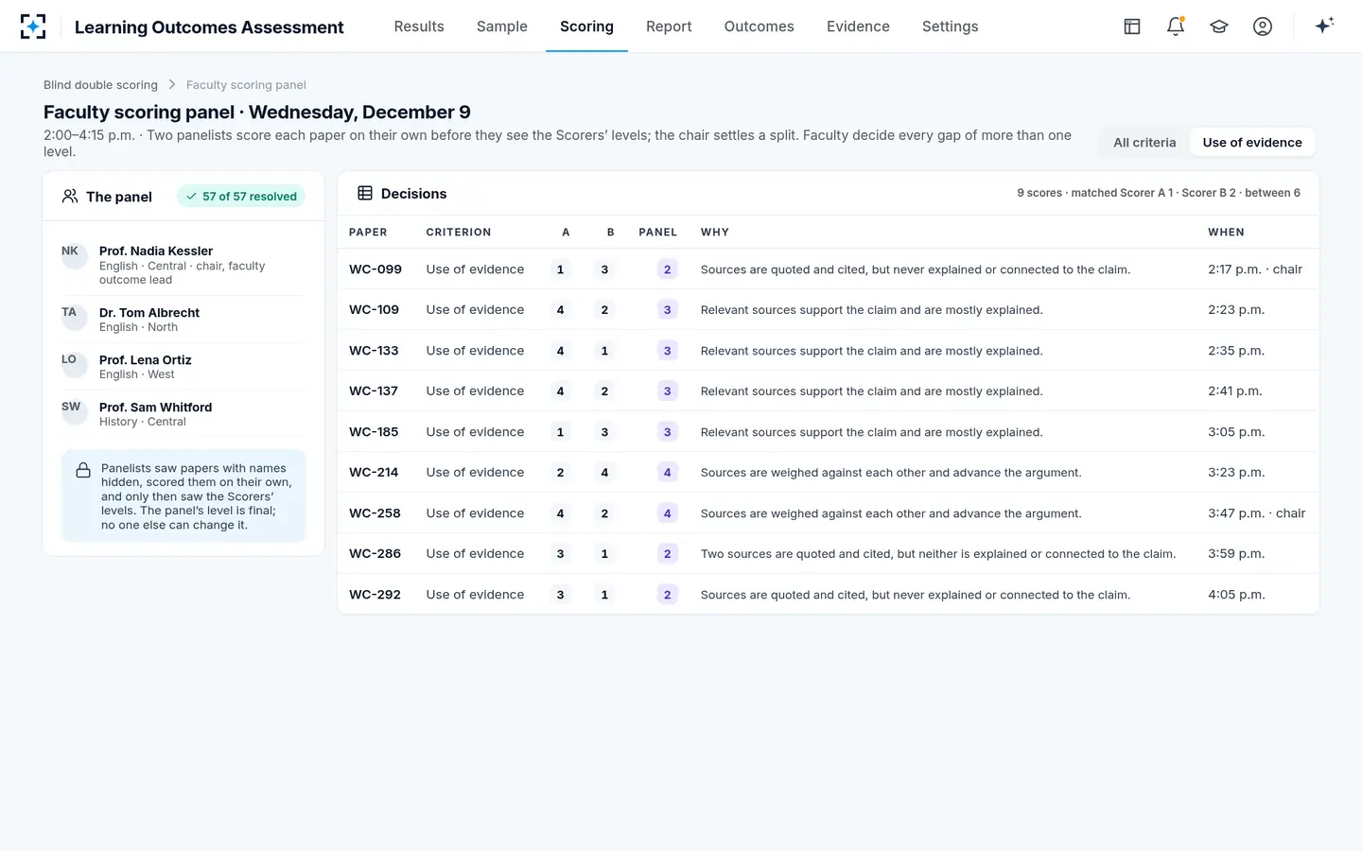This screenshot has width=1362, height=851.
Task: Open paper WC-137
Action: 374,391
